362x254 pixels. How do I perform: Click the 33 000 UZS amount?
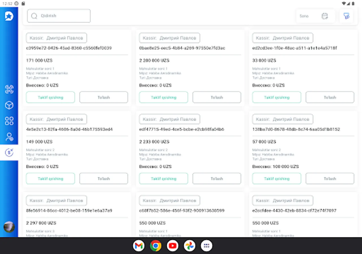point(264,60)
